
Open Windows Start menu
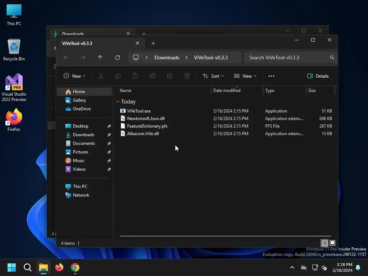point(11,267)
